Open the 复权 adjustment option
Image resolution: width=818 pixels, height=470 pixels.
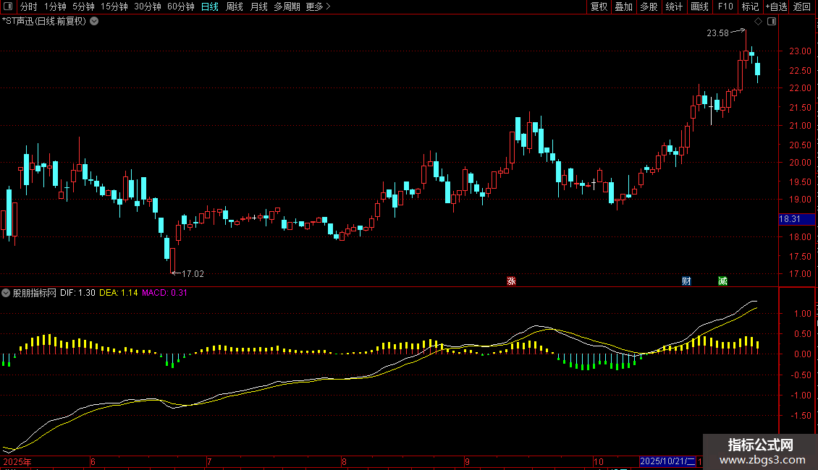coord(599,7)
